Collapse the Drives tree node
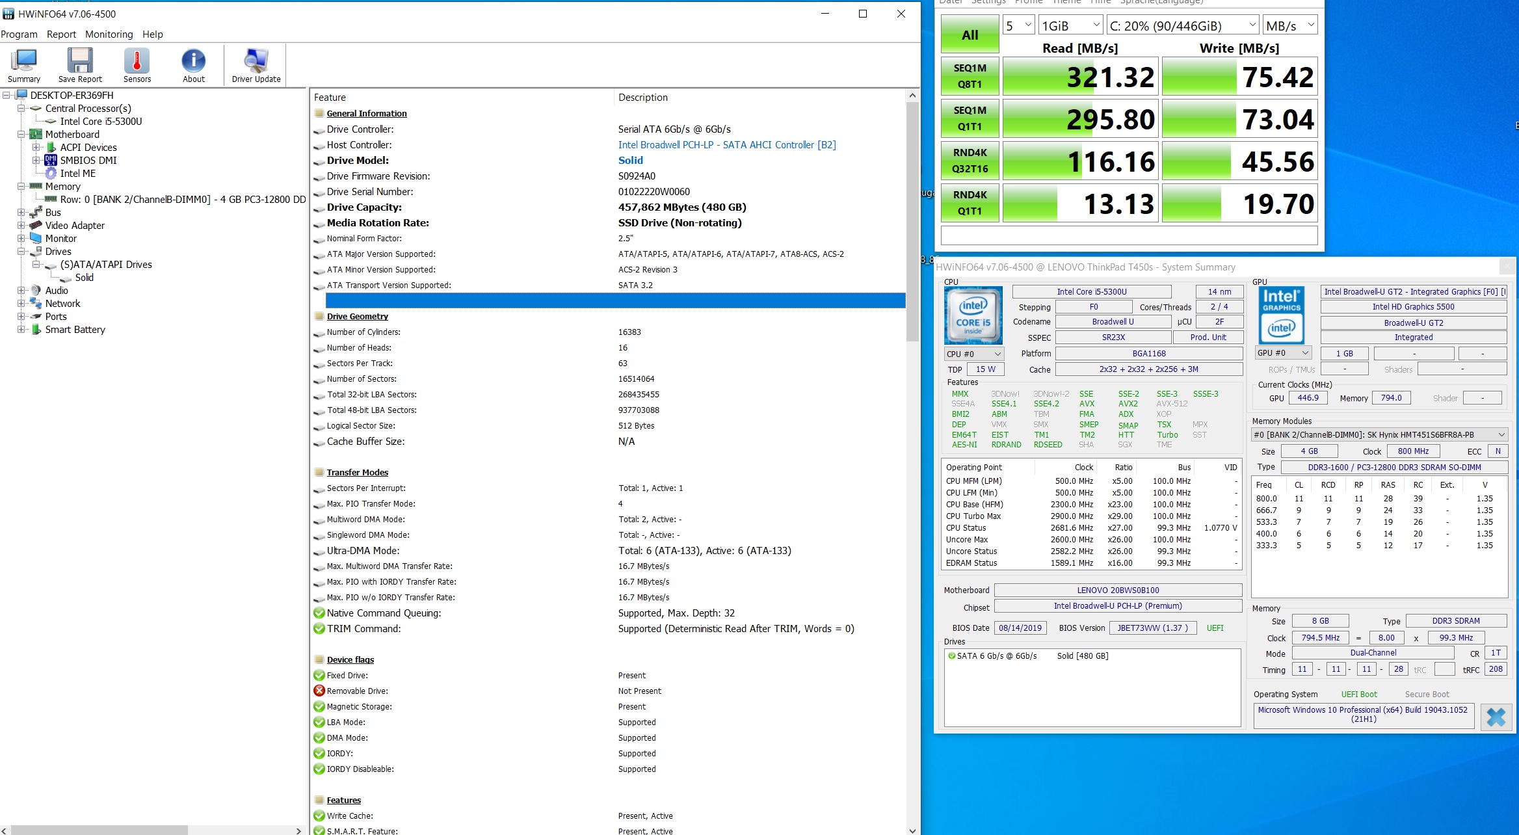Viewport: 1519px width, 835px height. point(21,252)
